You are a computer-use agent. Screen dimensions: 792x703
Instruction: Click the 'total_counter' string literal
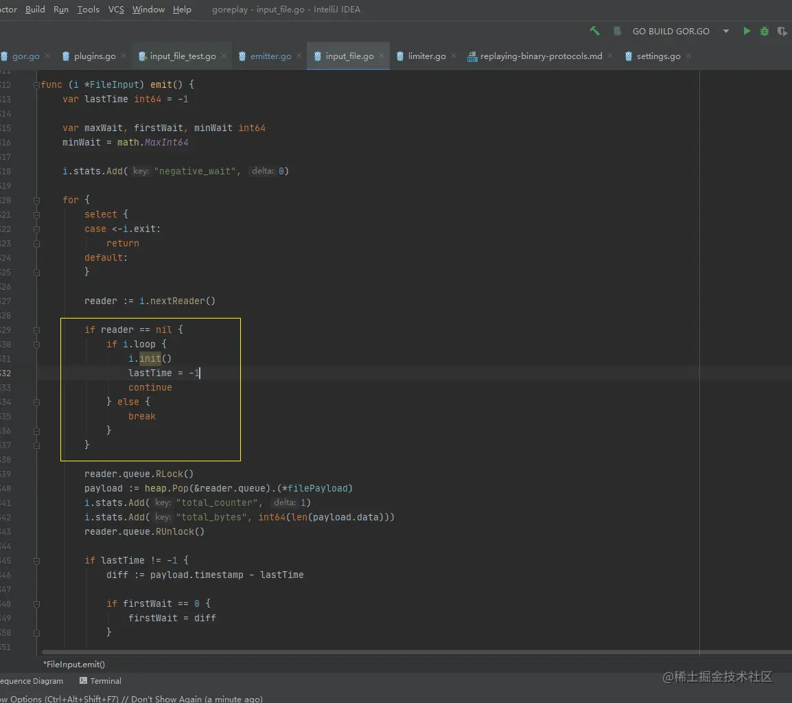[217, 503]
